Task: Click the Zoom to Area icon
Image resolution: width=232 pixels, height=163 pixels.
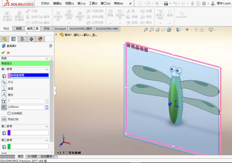Action: (152, 30)
